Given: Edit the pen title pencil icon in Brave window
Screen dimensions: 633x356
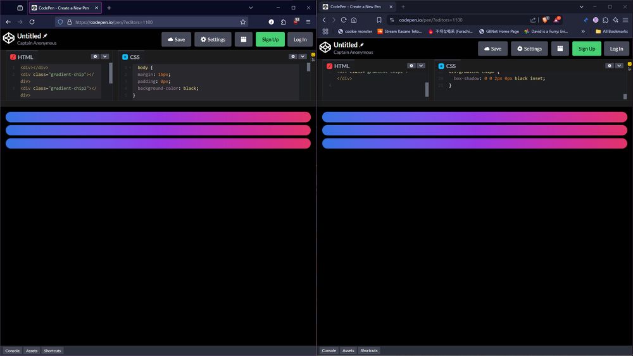Looking at the screenshot, I should 361,45.
